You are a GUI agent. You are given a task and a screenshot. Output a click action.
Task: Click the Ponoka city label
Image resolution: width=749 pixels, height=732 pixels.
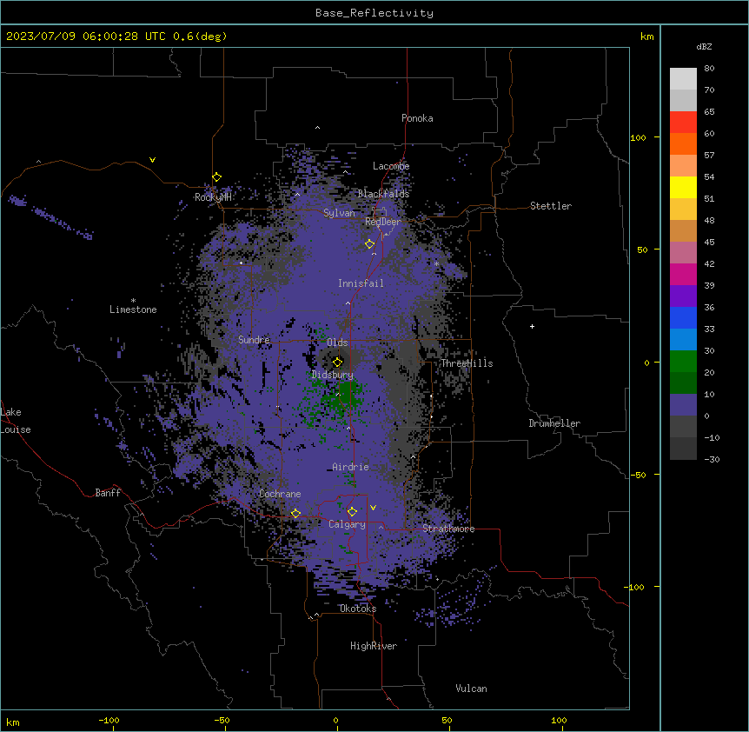[x=417, y=118]
